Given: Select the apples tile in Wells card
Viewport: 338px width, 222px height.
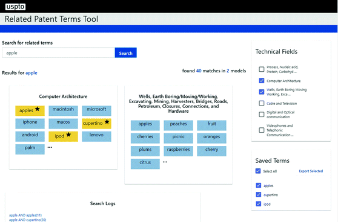Looking at the screenshot, I should pos(145,125).
